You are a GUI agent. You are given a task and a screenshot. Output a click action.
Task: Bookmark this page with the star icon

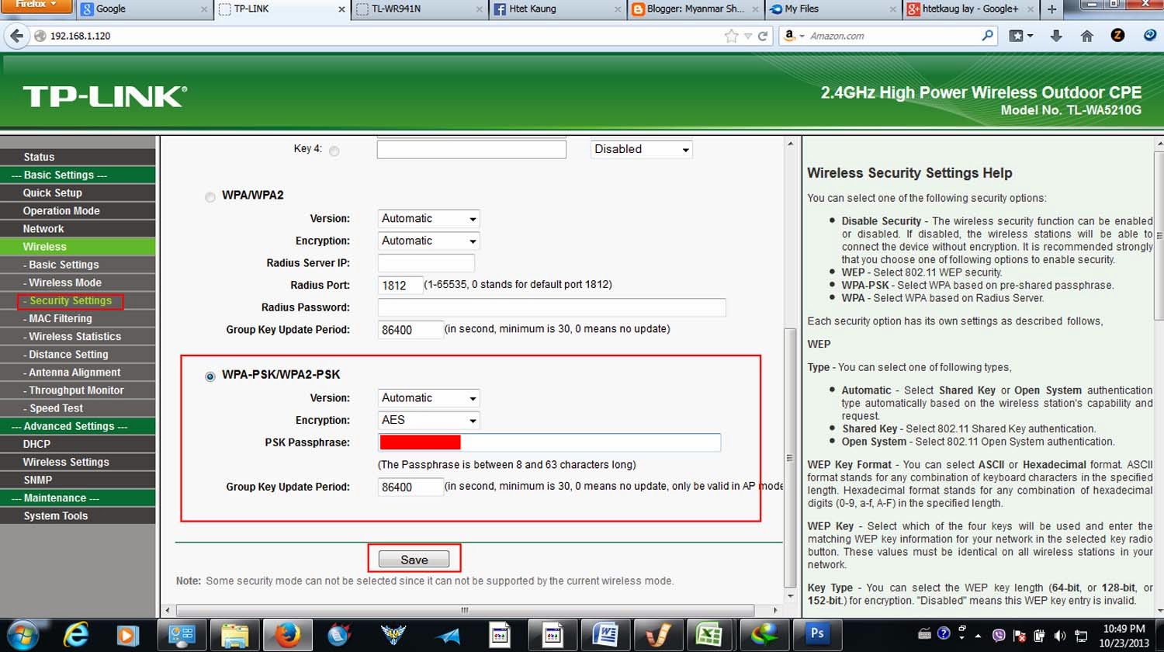click(731, 36)
